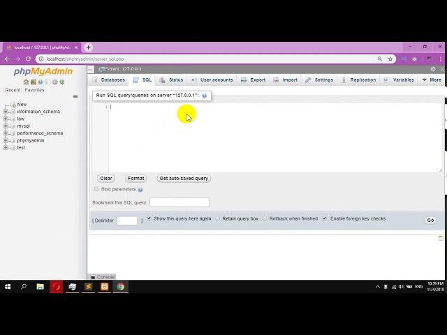
Task: Open File Explorer from taskbar
Action: [x=41, y=287]
